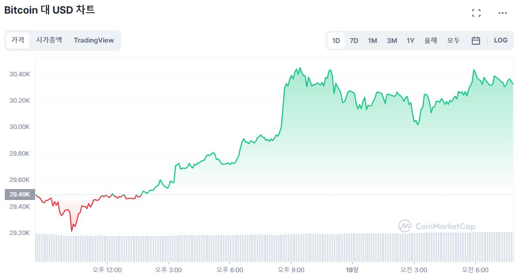Switch to the 1Y time range
The image size is (520, 275).
click(410, 40)
